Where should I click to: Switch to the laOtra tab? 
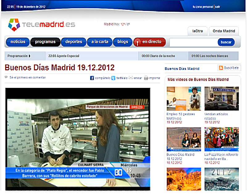197,31
